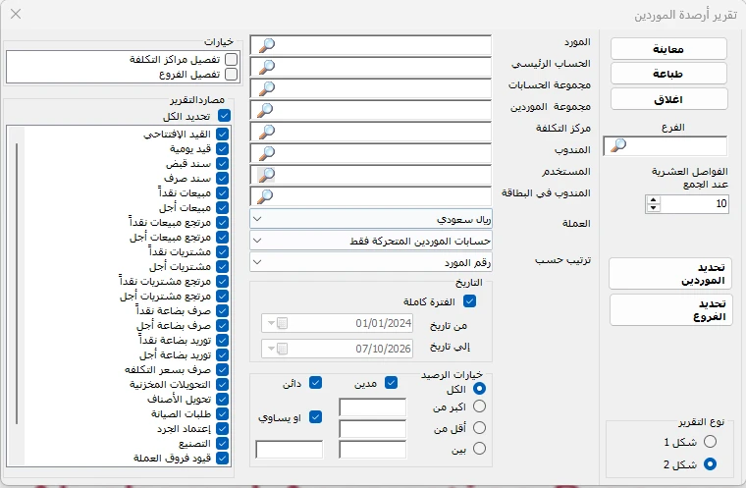This screenshot has width=746, height=488.
Task: Click تحديد الفروع button
Action: [x=670, y=310]
